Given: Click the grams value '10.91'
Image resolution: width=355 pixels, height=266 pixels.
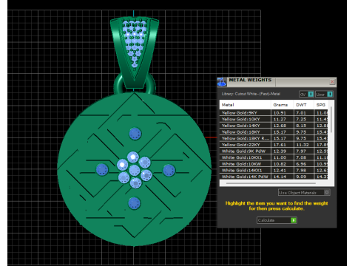Looking at the screenshot, I should tap(280, 113).
